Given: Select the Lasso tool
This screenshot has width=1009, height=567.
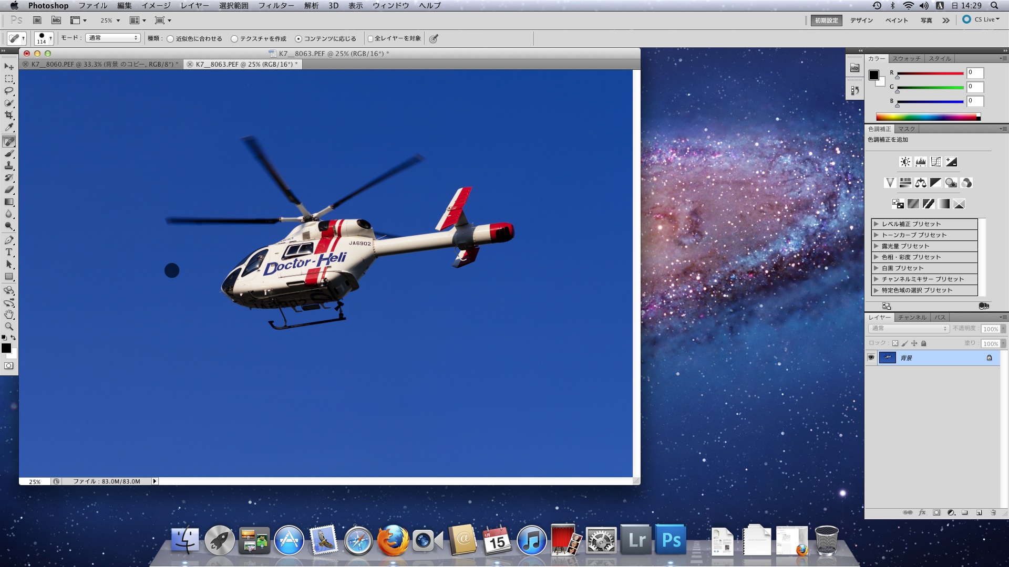Looking at the screenshot, I should tap(9, 91).
